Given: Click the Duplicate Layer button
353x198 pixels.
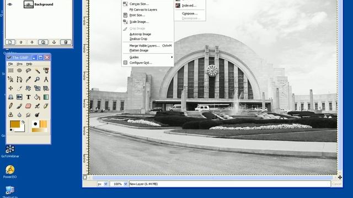Looking at the screenshot, I should click(43, 42).
